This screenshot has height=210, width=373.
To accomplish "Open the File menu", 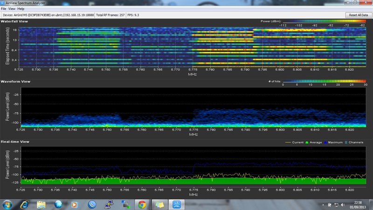I will (x=4, y=9).
